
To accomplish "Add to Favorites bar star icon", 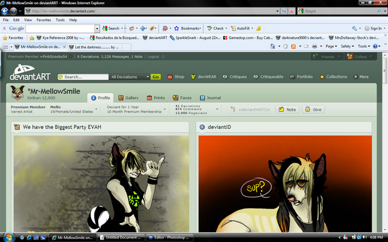I will (x=32, y=38).
